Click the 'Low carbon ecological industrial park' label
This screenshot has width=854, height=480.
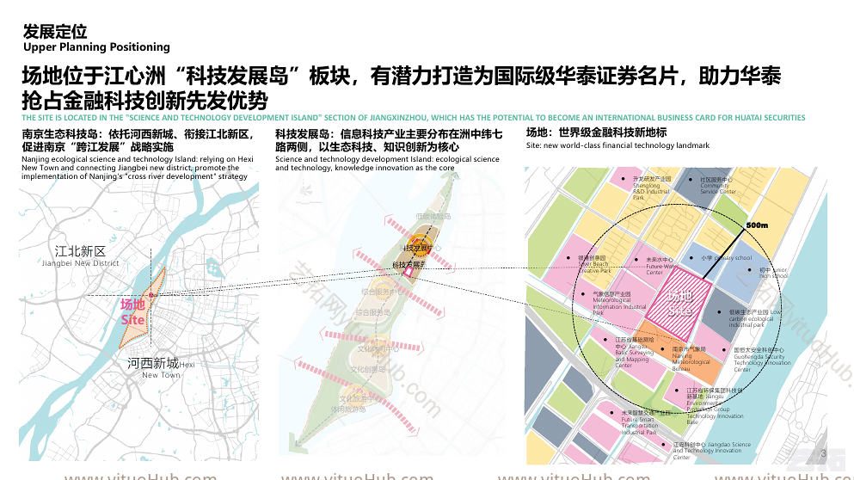pyautogui.click(x=755, y=319)
